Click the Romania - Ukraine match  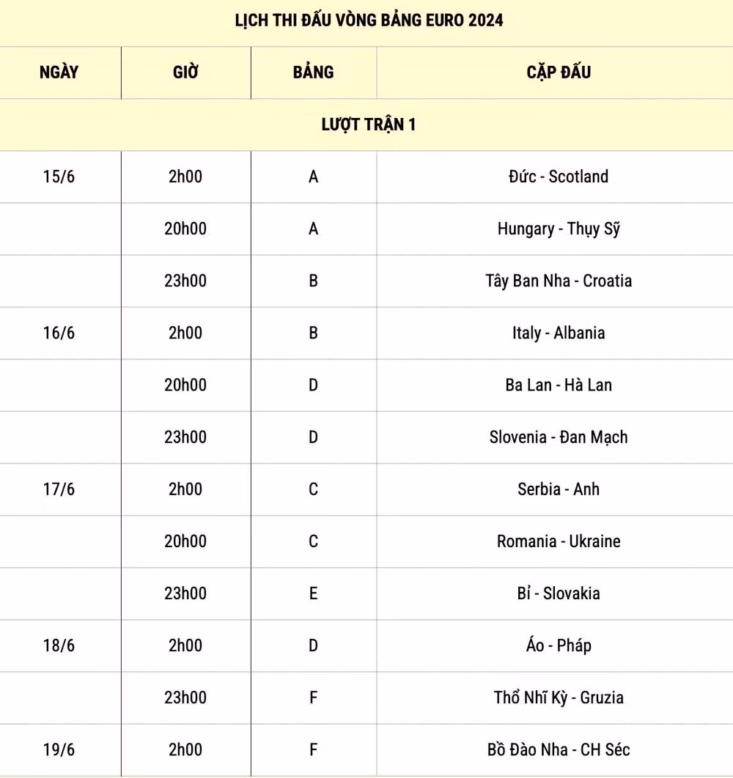tap(559, 541)
